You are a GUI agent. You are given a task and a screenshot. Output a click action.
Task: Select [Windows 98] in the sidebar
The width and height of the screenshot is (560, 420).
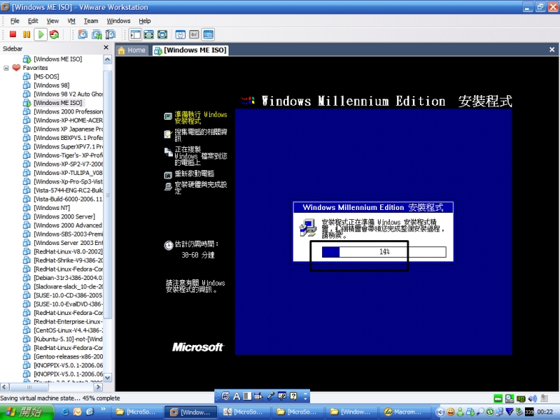click(x=51, y=85)
